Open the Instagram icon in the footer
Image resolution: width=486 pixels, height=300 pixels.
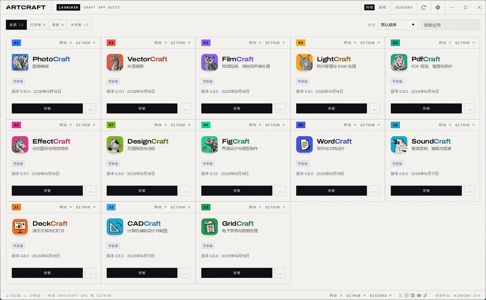pyautogui.click(x=407, y=295)
